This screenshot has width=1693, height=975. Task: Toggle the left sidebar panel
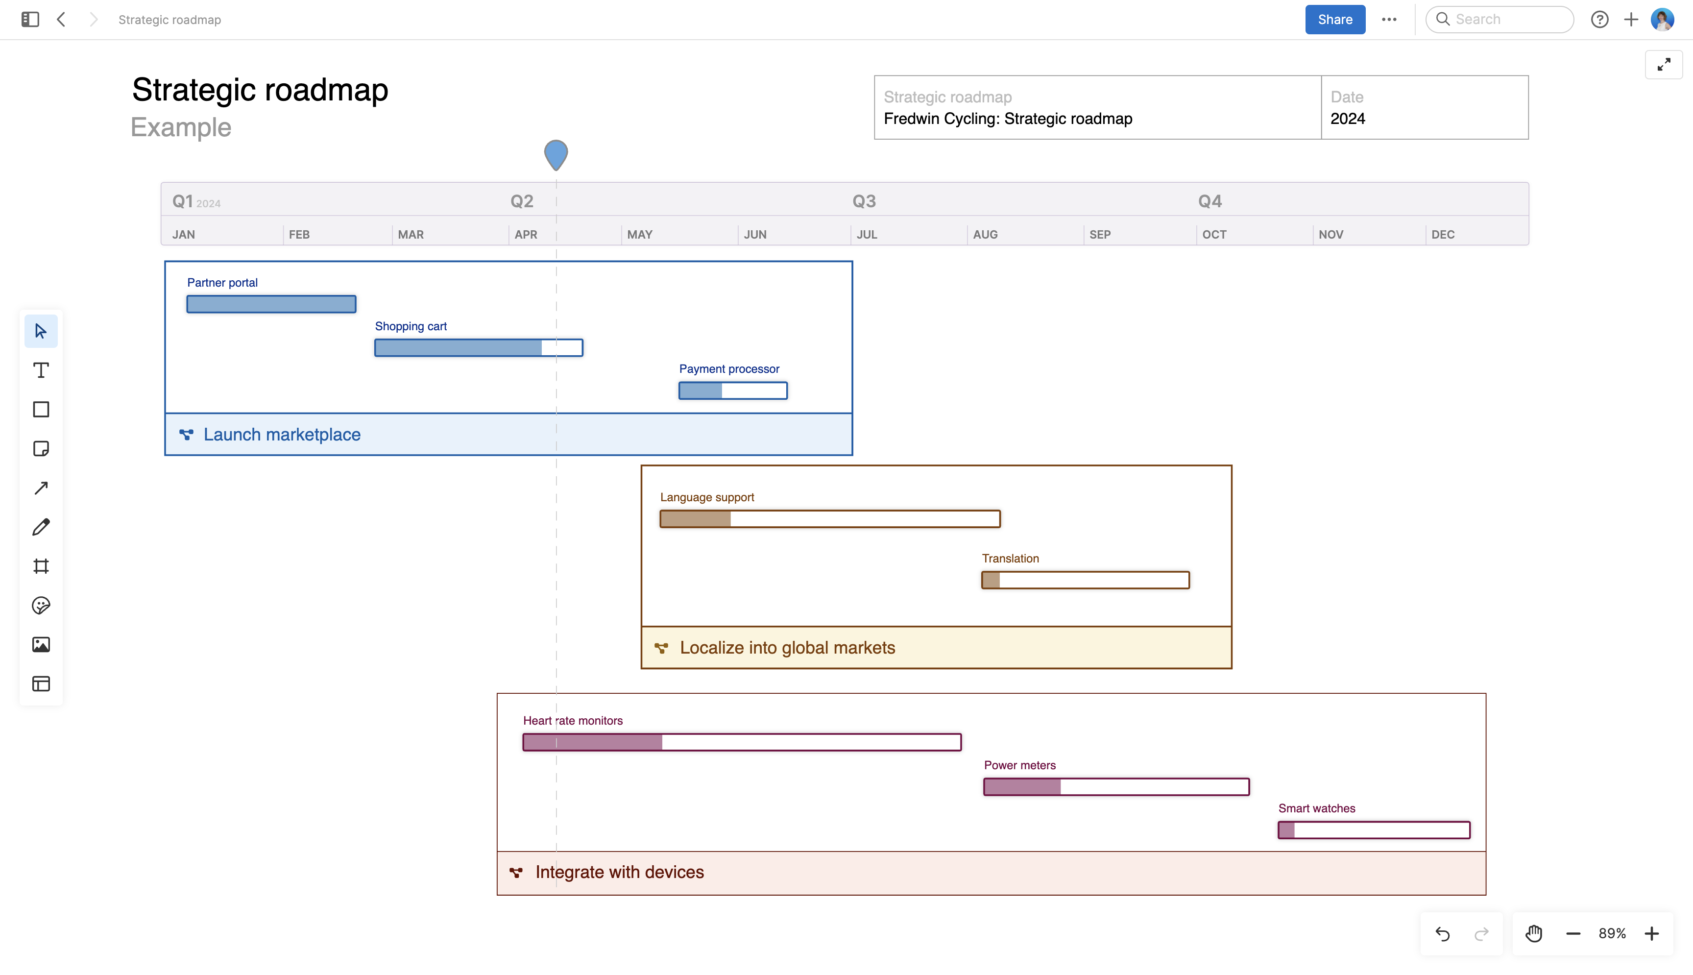tap(30, 20)
